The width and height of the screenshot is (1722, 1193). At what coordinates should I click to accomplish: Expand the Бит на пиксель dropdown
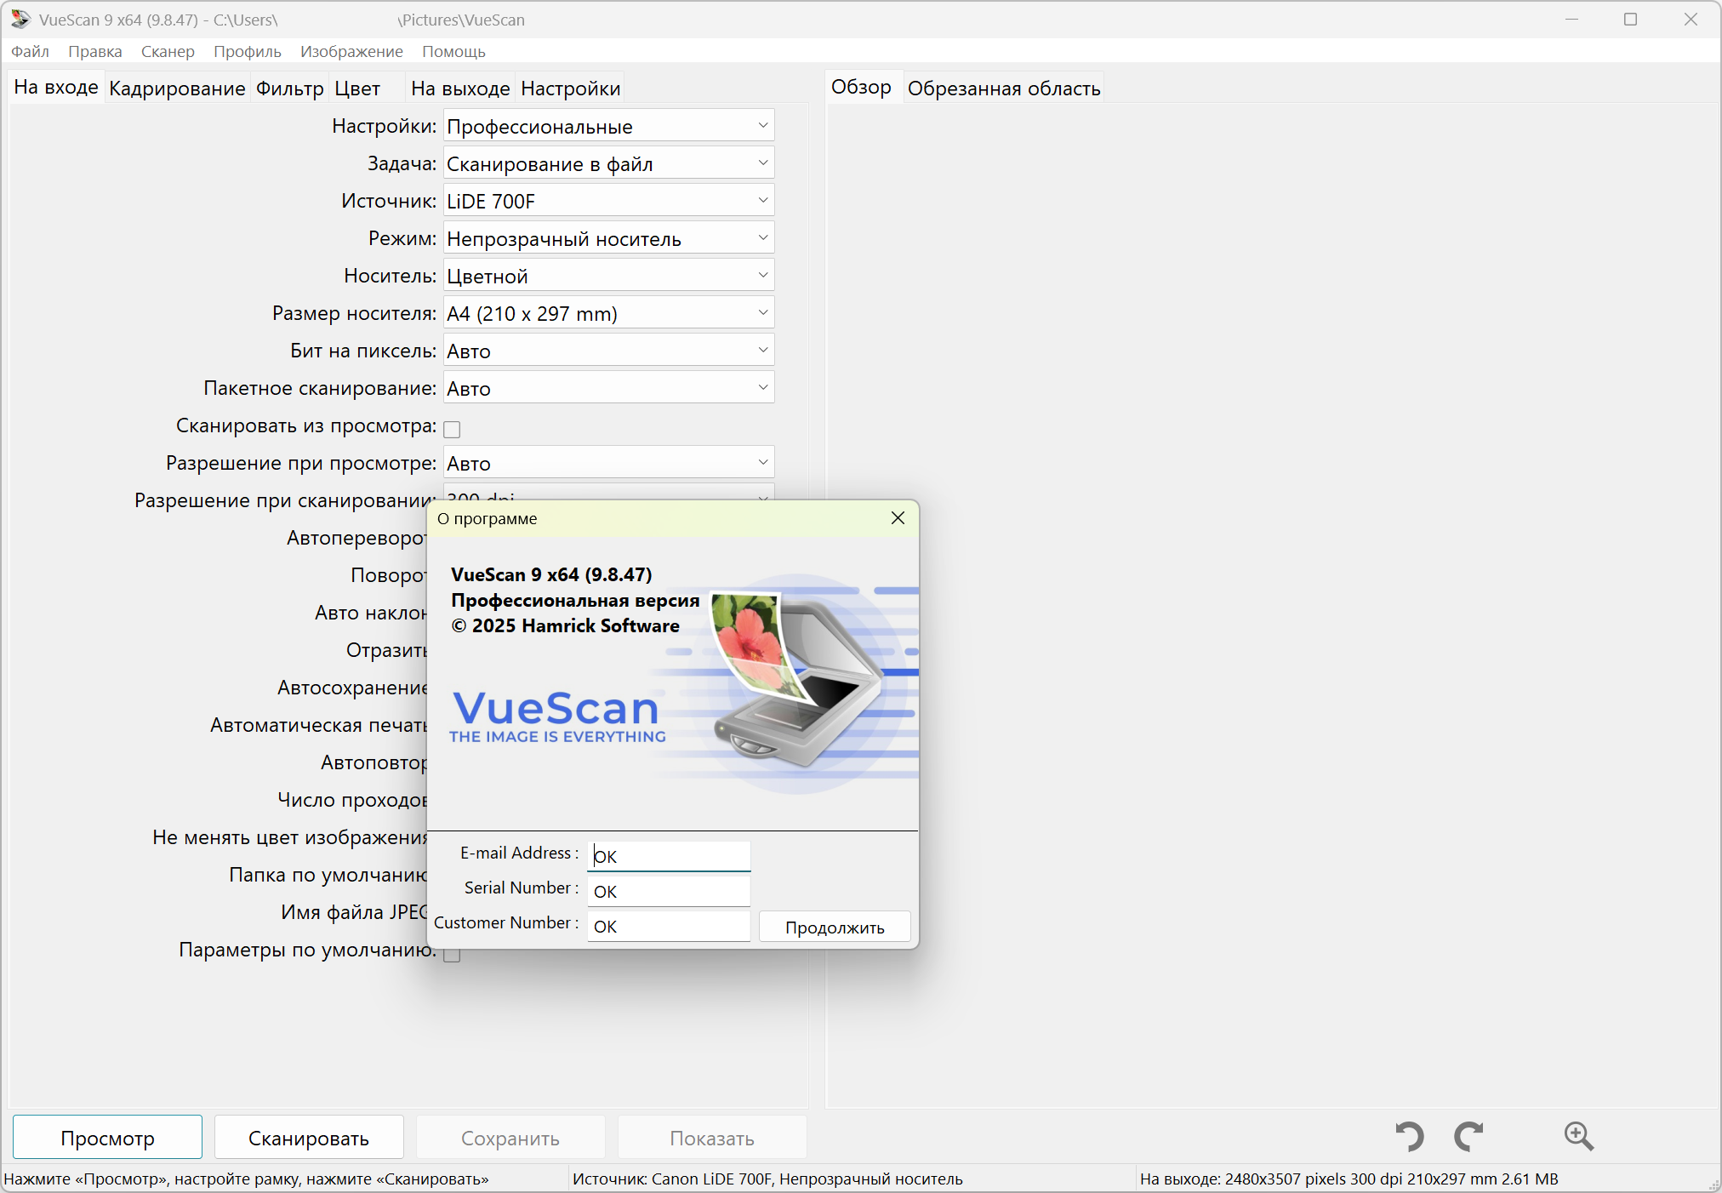[608, 351]
